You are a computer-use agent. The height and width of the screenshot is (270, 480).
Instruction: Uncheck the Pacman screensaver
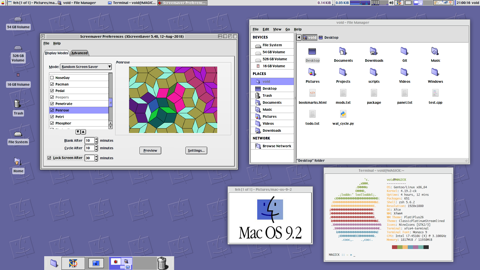pyautogui.click(x=51, y=84)
